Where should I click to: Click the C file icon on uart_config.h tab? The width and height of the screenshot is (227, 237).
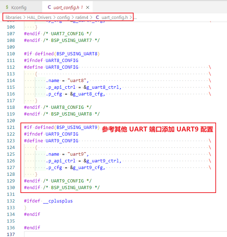[x=49, y=7]
